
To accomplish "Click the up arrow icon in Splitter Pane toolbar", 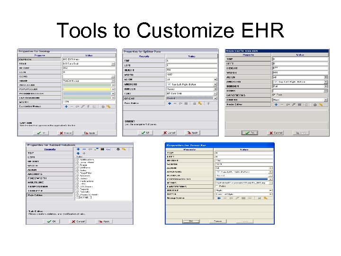I will point(208,104).
